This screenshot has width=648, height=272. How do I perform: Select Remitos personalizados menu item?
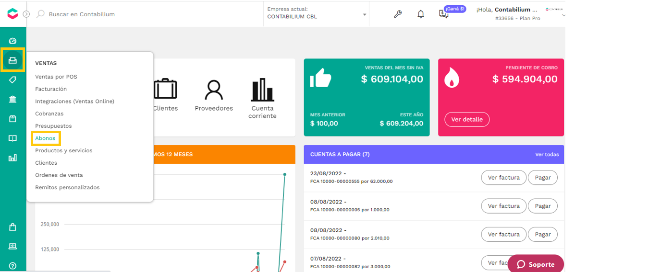tap(67, 187)
